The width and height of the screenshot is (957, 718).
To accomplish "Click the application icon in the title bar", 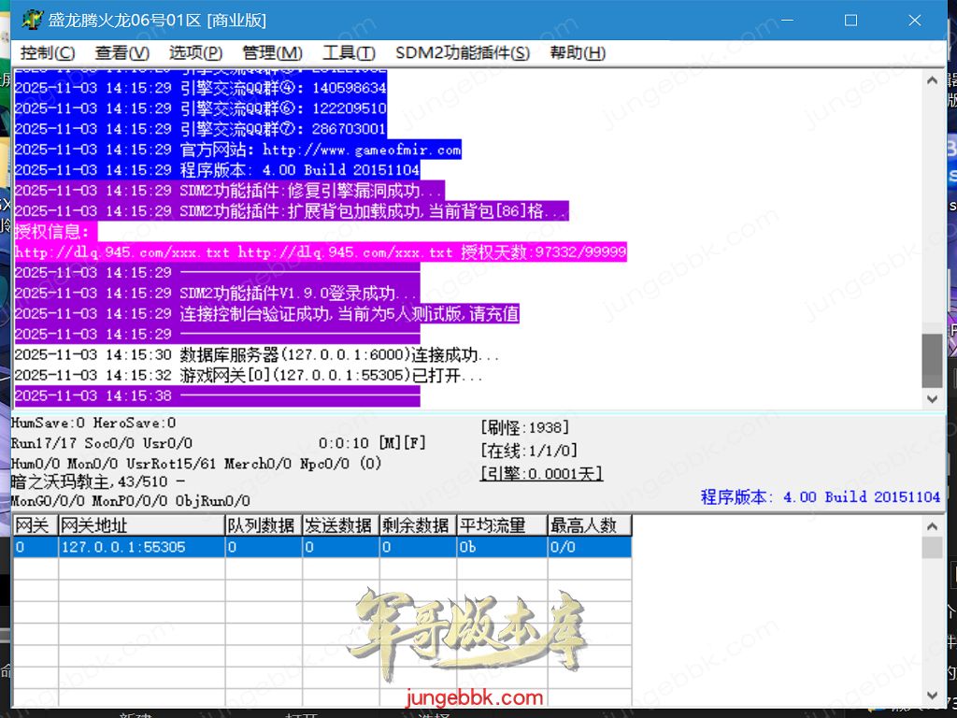I will [x=31, y=20].
